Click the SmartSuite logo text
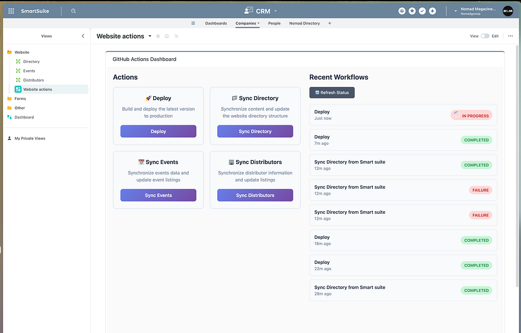 click(x=35, y=11)
